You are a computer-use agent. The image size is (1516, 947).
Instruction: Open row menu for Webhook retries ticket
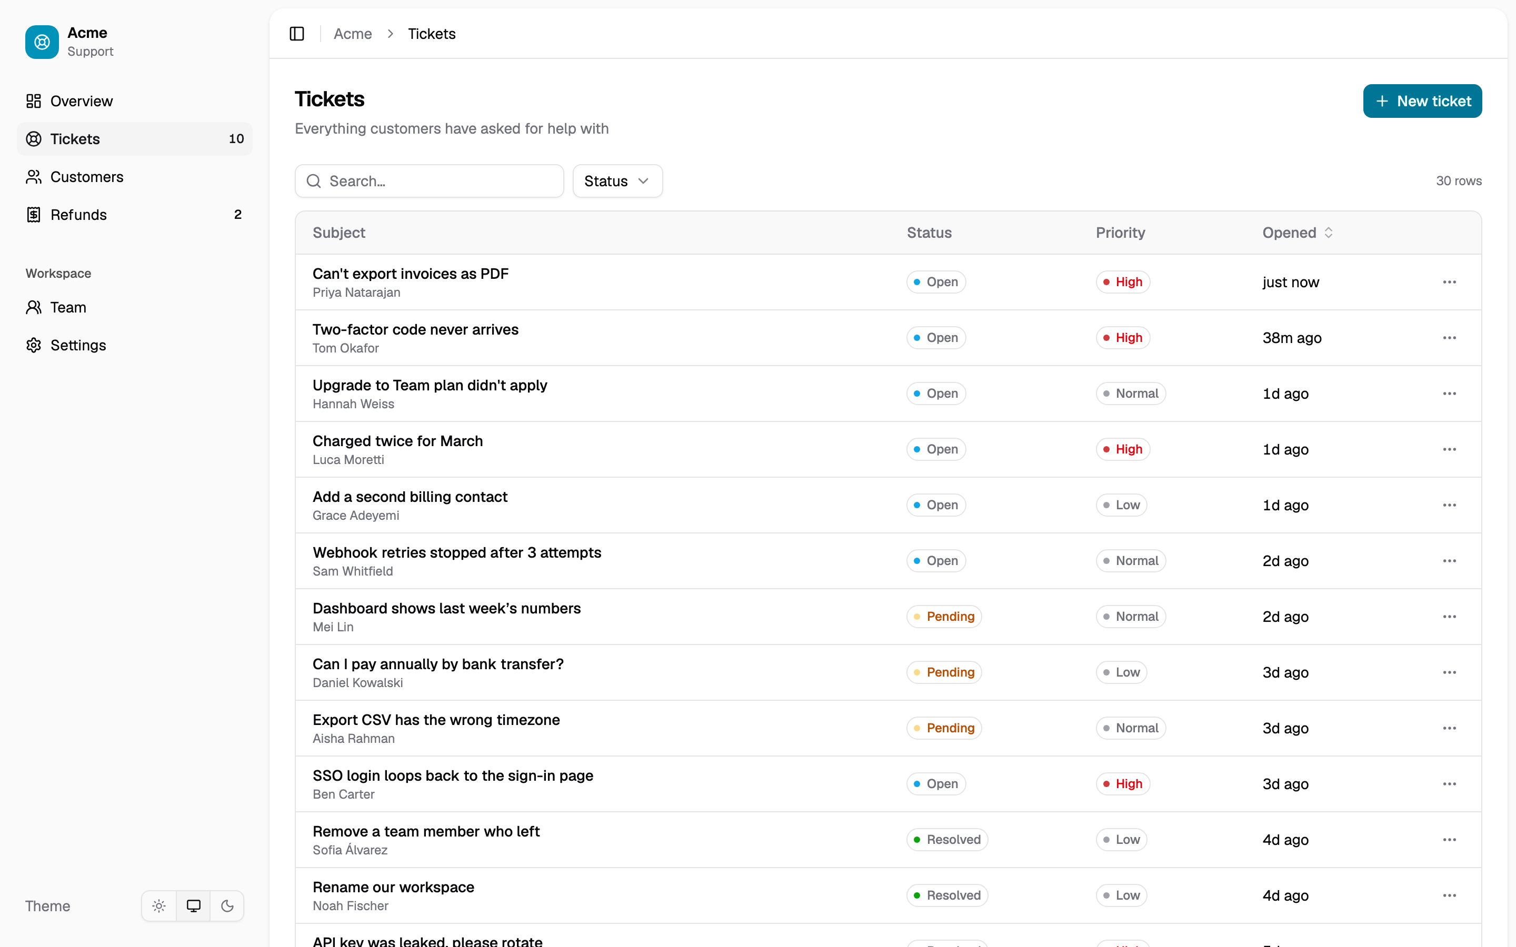(x=1449, y=560)
